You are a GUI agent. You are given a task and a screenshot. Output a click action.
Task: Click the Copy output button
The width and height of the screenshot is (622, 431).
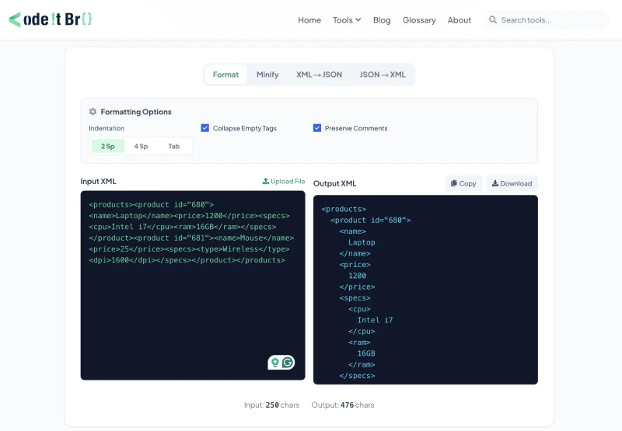point(463,183)
